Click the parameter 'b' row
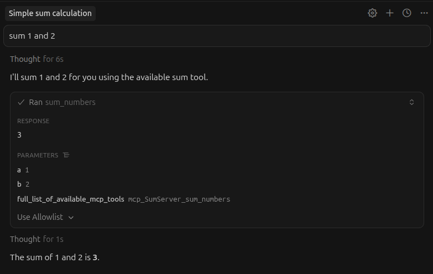The width and height of the screenshot is (433, 274). (x=23, y=185)
